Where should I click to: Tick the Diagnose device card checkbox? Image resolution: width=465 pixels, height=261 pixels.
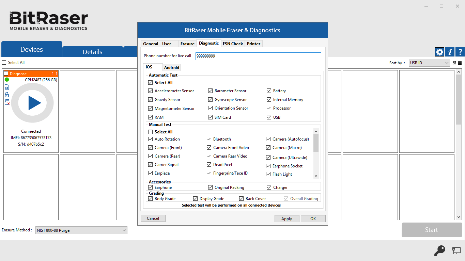[6, 74]
